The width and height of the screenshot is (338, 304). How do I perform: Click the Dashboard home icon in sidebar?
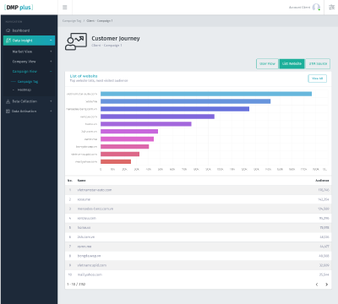coord(8,30)
